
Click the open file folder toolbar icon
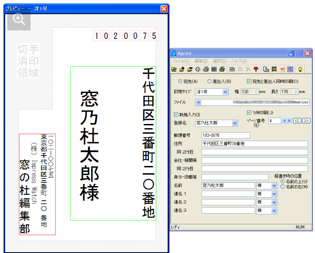point(174,69)
